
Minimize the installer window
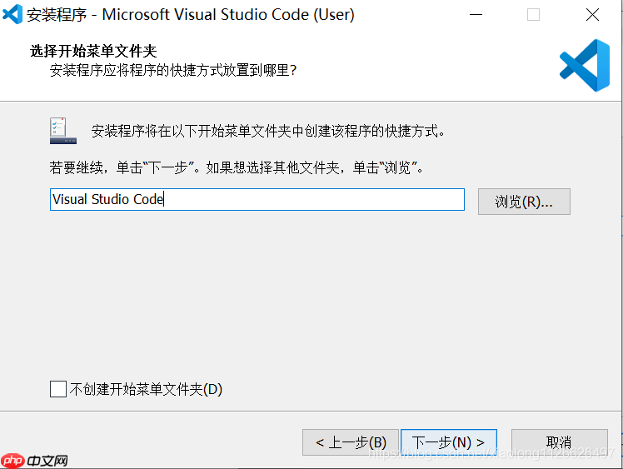[x=476, y=15]
